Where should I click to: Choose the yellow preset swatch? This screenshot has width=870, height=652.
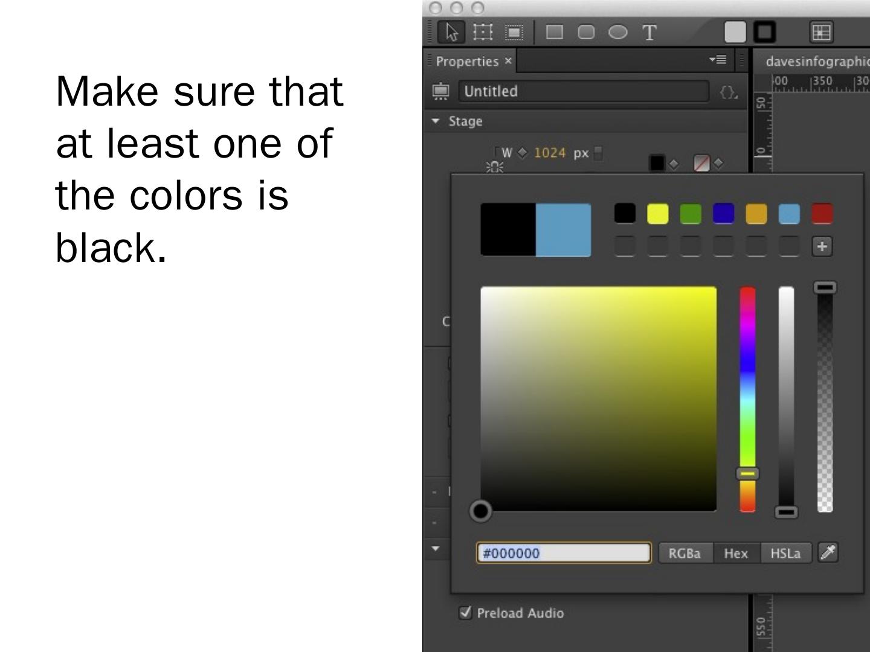click(657, 214)
